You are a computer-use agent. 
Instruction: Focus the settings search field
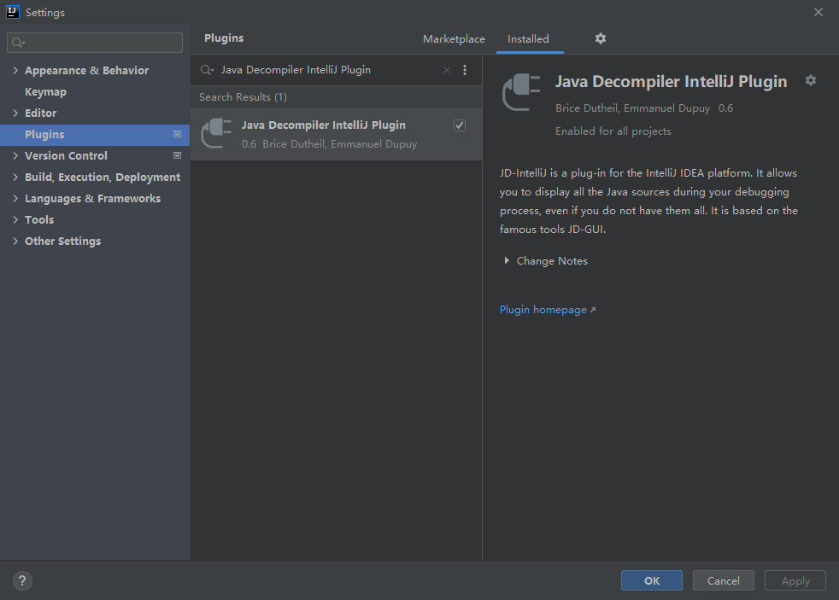coord(95,42)
